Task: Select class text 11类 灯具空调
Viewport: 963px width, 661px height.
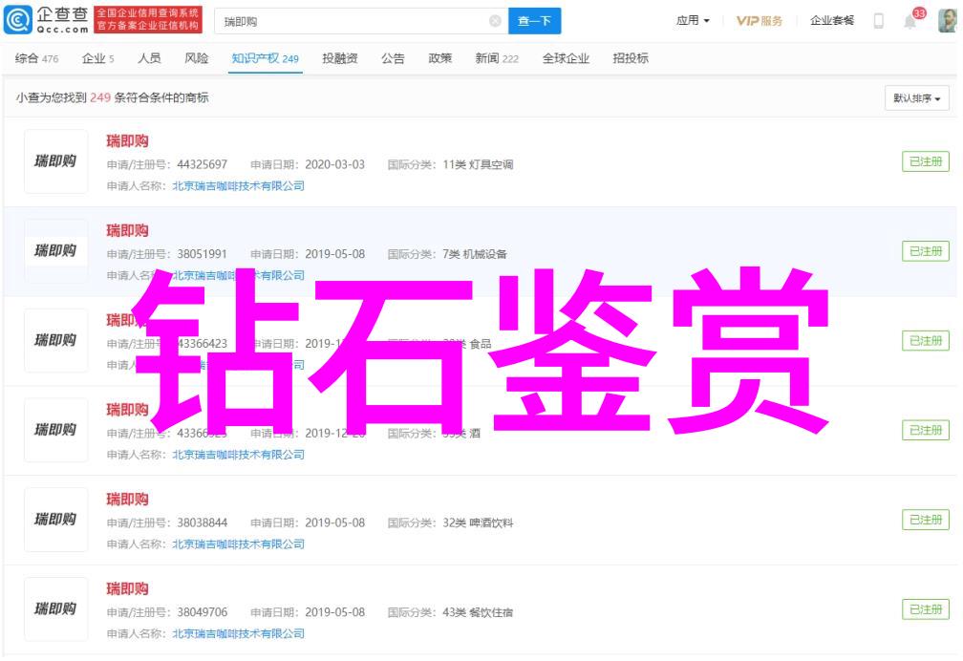Action: click(x=478, y=164)
